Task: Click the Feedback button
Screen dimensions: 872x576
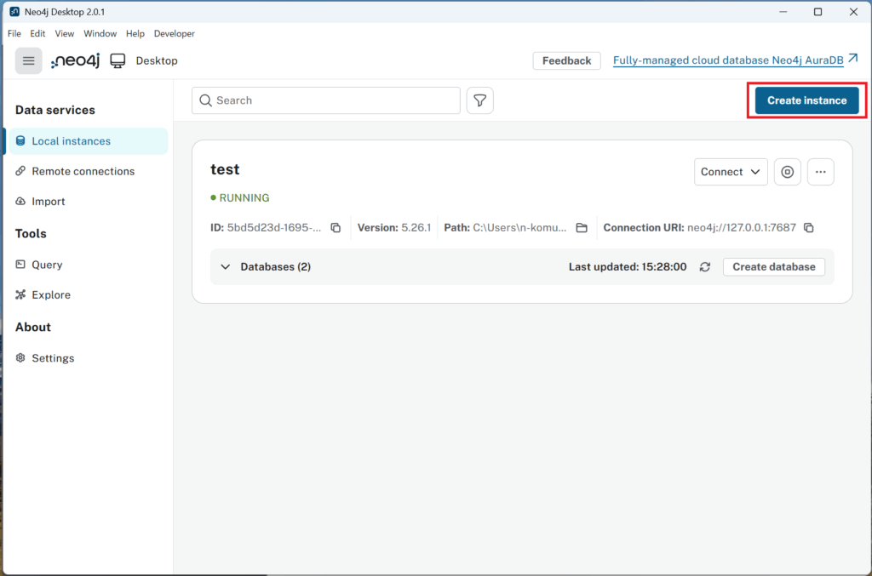Action: (566, 60)
